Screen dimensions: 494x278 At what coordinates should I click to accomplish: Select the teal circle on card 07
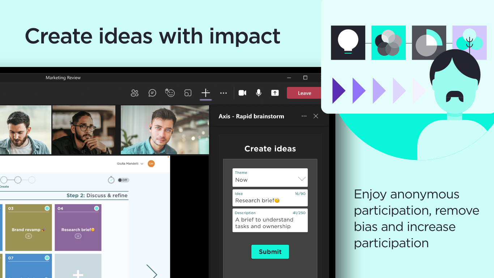point(47,258)
